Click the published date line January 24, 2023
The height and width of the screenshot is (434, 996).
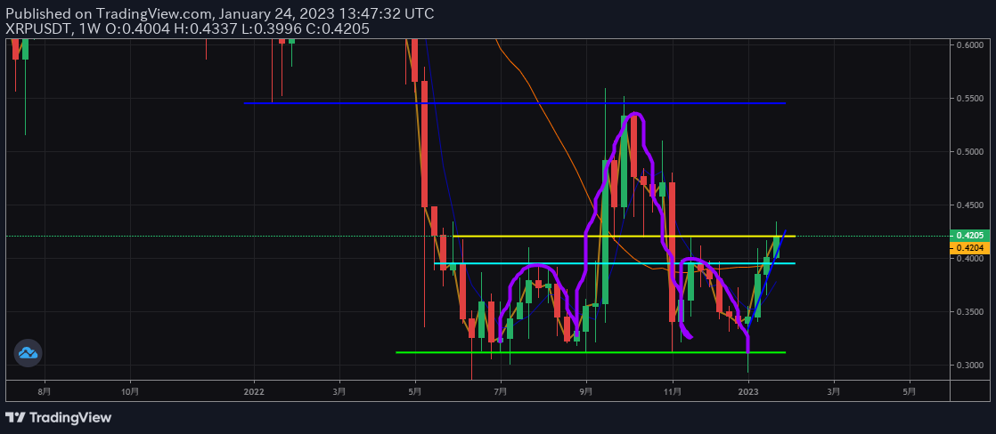click(220, 13)
